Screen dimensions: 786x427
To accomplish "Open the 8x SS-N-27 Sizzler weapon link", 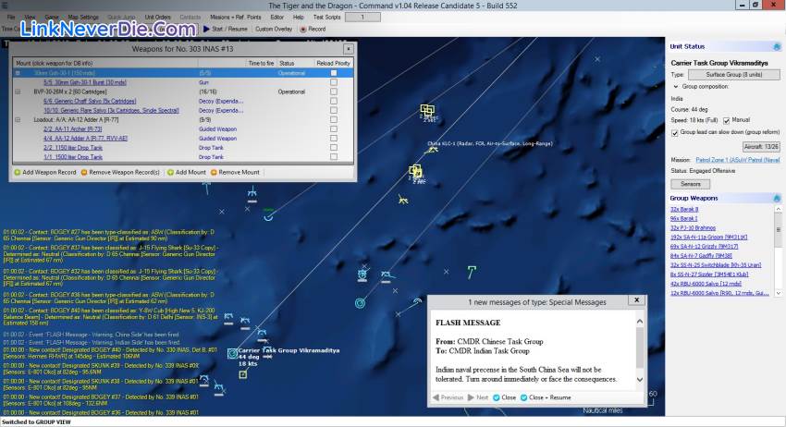I will coord(709,274).
